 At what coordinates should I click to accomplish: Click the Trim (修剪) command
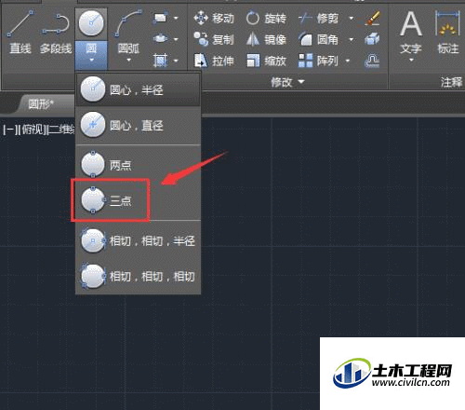click(318, 19)
